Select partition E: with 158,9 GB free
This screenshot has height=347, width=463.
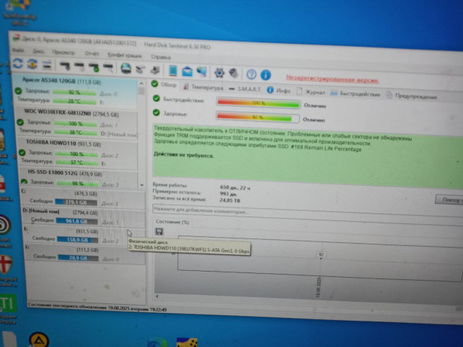(x=85, y=236)
